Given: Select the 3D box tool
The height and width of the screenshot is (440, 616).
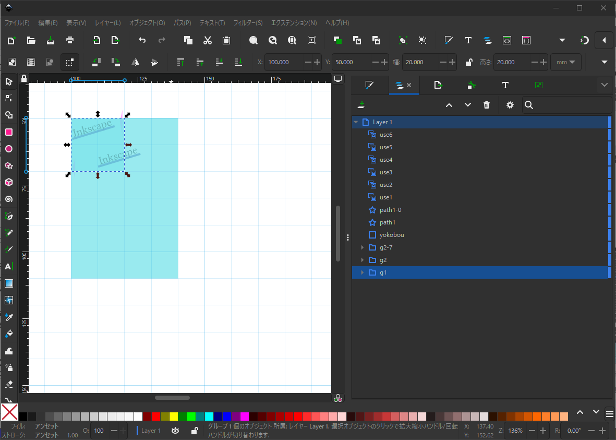Looking at the screenshot, I should [9, 183].
